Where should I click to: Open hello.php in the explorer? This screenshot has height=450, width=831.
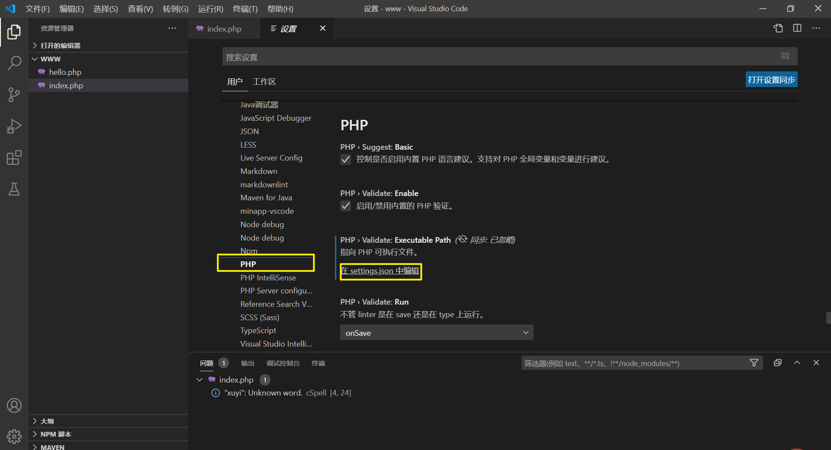coord(108,72)
